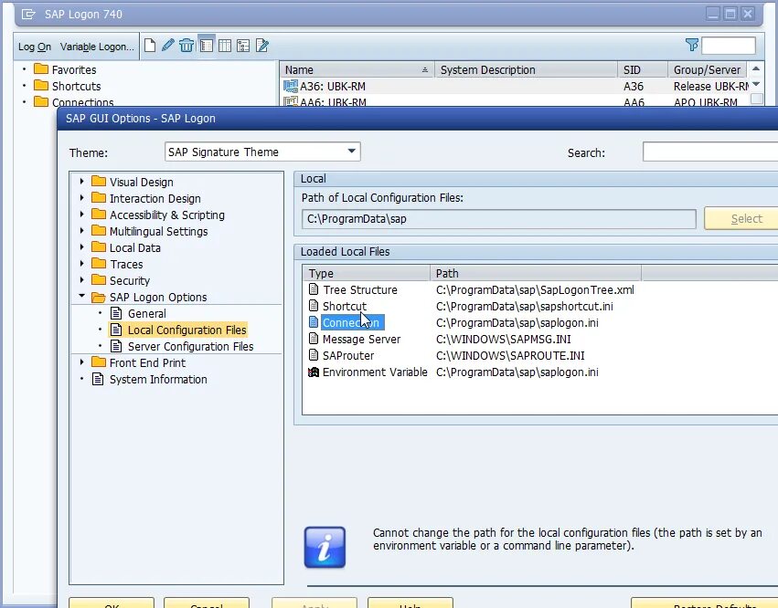
Task: Click the System Information document icon
Action: click(x=98, y=379)
